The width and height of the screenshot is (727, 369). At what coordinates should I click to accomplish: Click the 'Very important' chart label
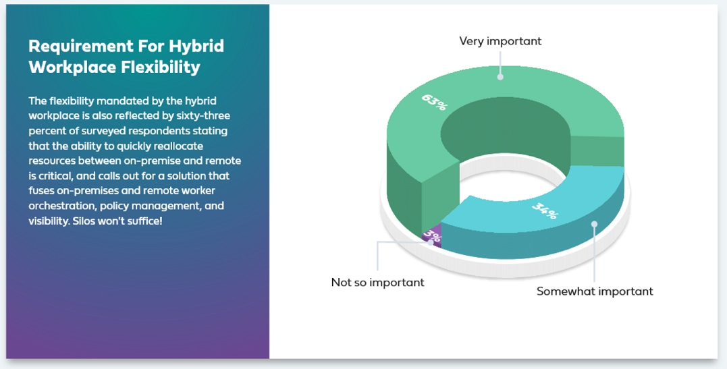tap(500, 41)
